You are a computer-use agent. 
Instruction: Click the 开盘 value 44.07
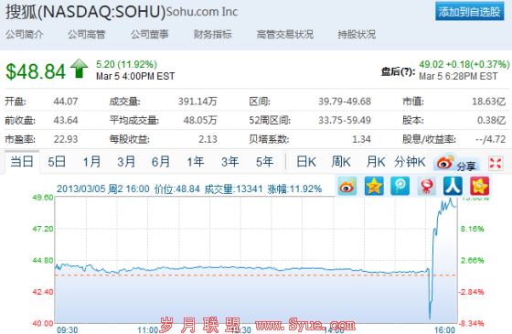tap(66, 102)
